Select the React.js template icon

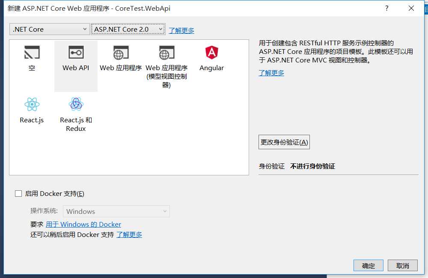32,104
